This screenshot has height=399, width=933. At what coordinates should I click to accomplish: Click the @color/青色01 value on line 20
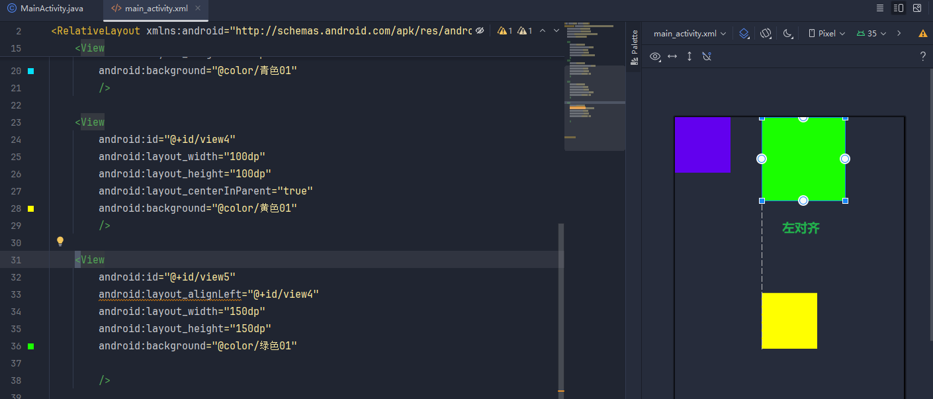click(254, 71)
